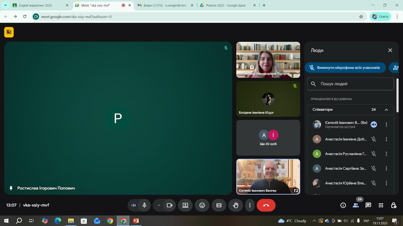Toggle the camera in the call bar
Screen dimensions: 403x226
[x=170, y=205]
